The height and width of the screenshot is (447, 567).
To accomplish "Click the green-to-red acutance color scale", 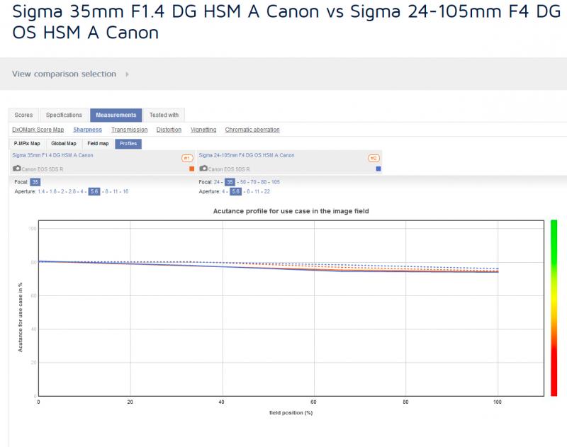I will click(554, 308).
